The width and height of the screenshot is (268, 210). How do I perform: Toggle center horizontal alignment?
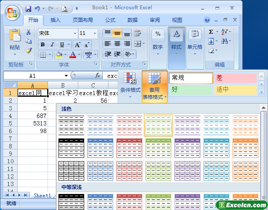[x=117, y=44]
